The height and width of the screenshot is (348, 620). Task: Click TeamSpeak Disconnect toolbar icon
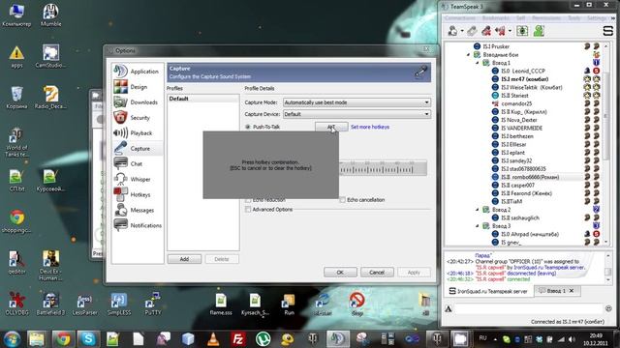(472, 31)
